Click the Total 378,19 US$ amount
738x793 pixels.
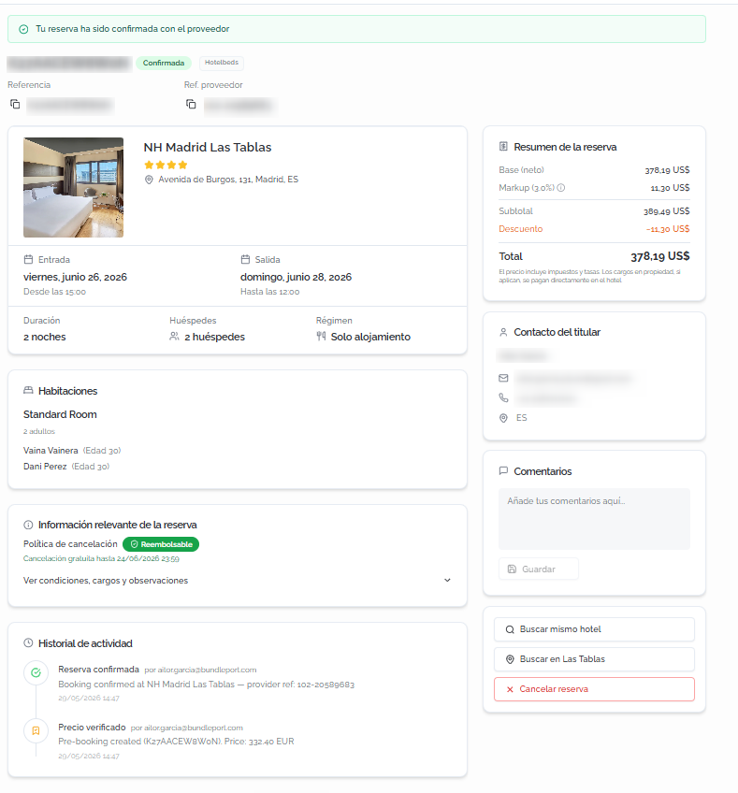point(660,256)
